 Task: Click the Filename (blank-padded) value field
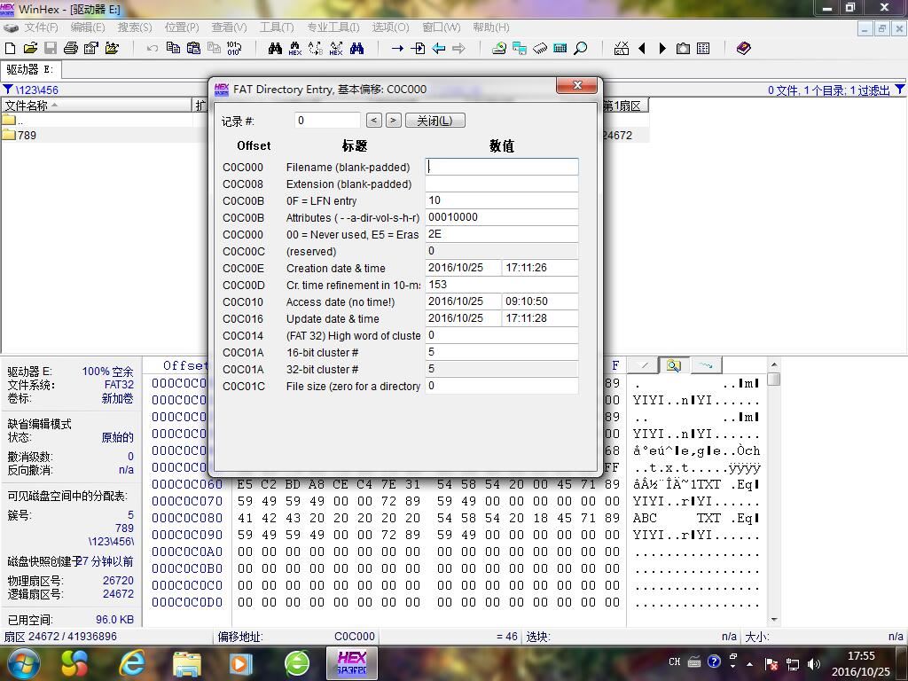(x=502, y=167)
